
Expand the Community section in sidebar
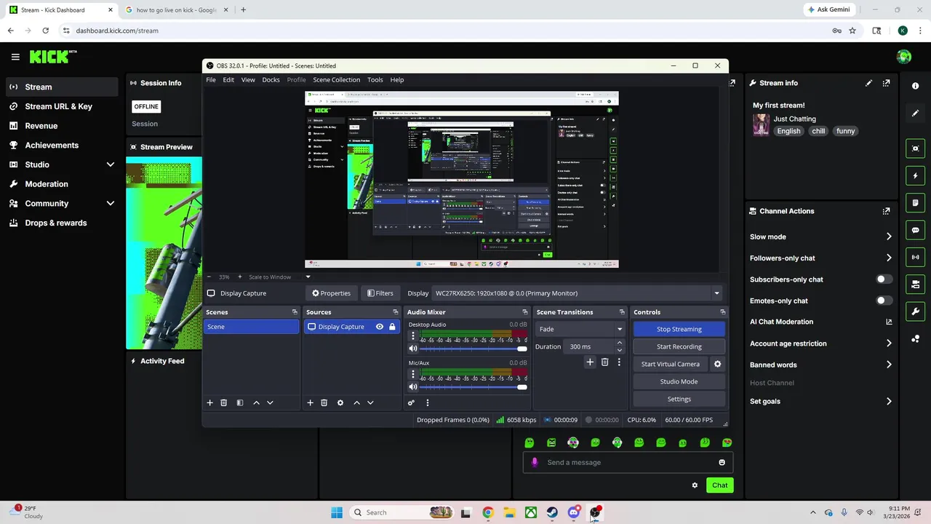110,204
